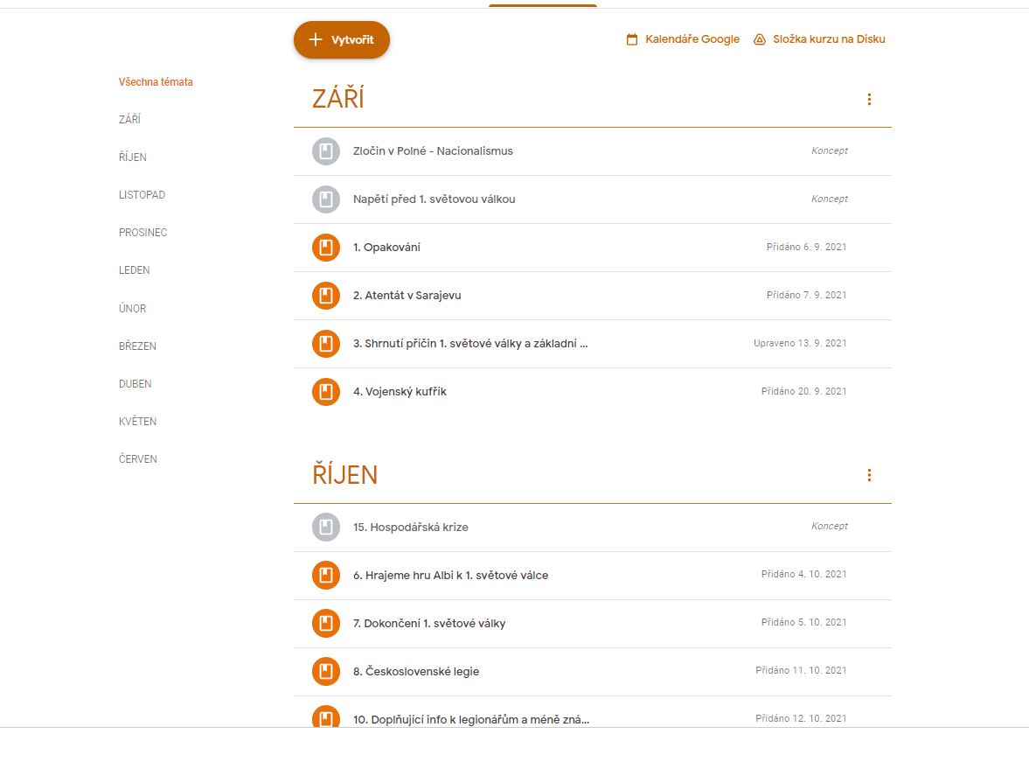
Task: Click gray icon of 15. Hospodářská krize
Action: tap(325, 527)
